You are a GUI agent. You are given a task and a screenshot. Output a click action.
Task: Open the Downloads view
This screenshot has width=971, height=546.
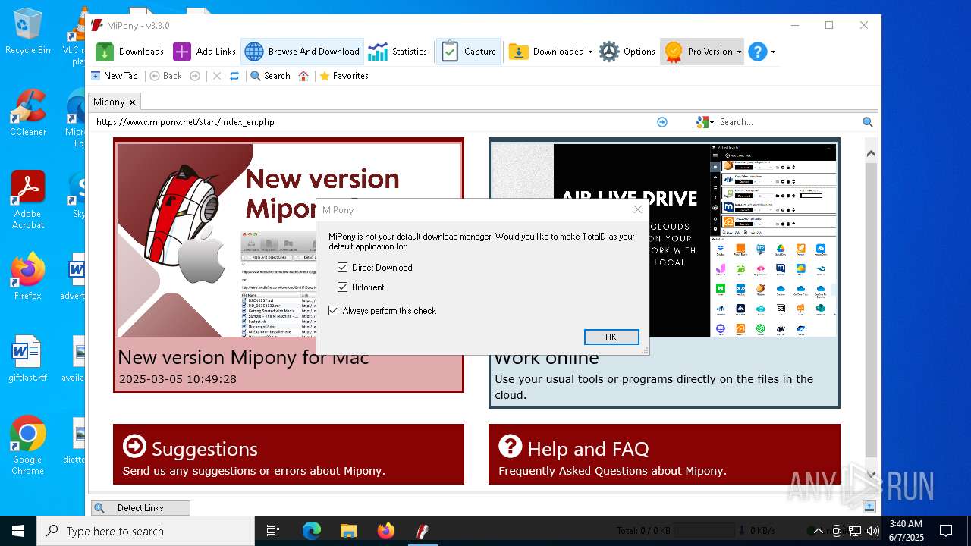(130, 52)
